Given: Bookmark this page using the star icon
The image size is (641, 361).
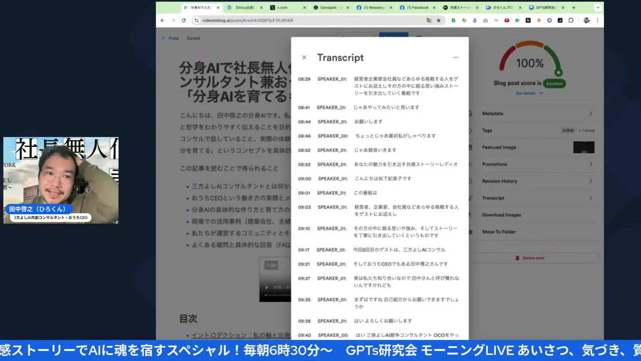Looking at the screenshot, I should click(x=439, y=20).
